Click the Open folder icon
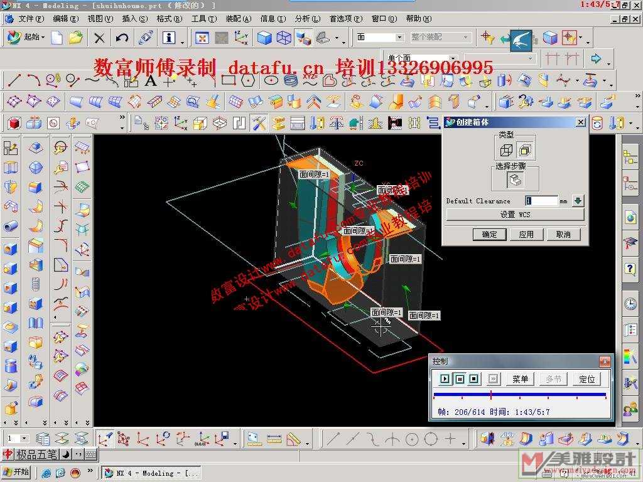 (75, 38)
